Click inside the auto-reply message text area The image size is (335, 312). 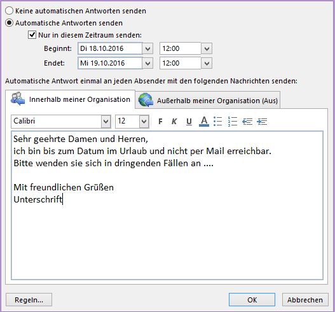[167, 205]
